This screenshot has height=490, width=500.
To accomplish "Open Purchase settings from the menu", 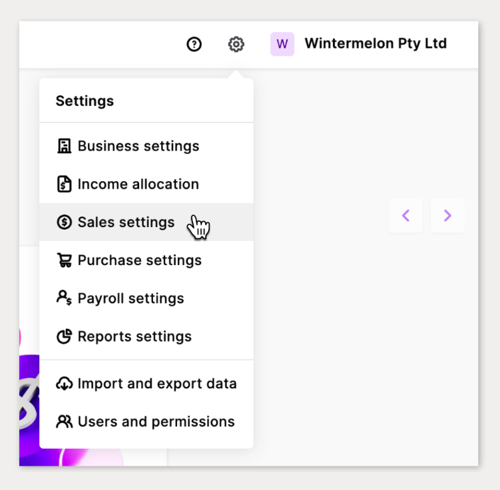I will coord(140,260).
